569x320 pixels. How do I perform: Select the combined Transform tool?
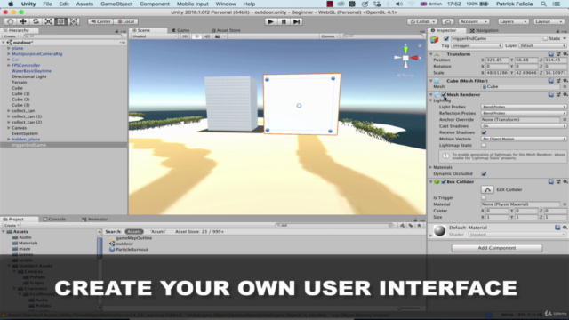(x=74, y=21)
